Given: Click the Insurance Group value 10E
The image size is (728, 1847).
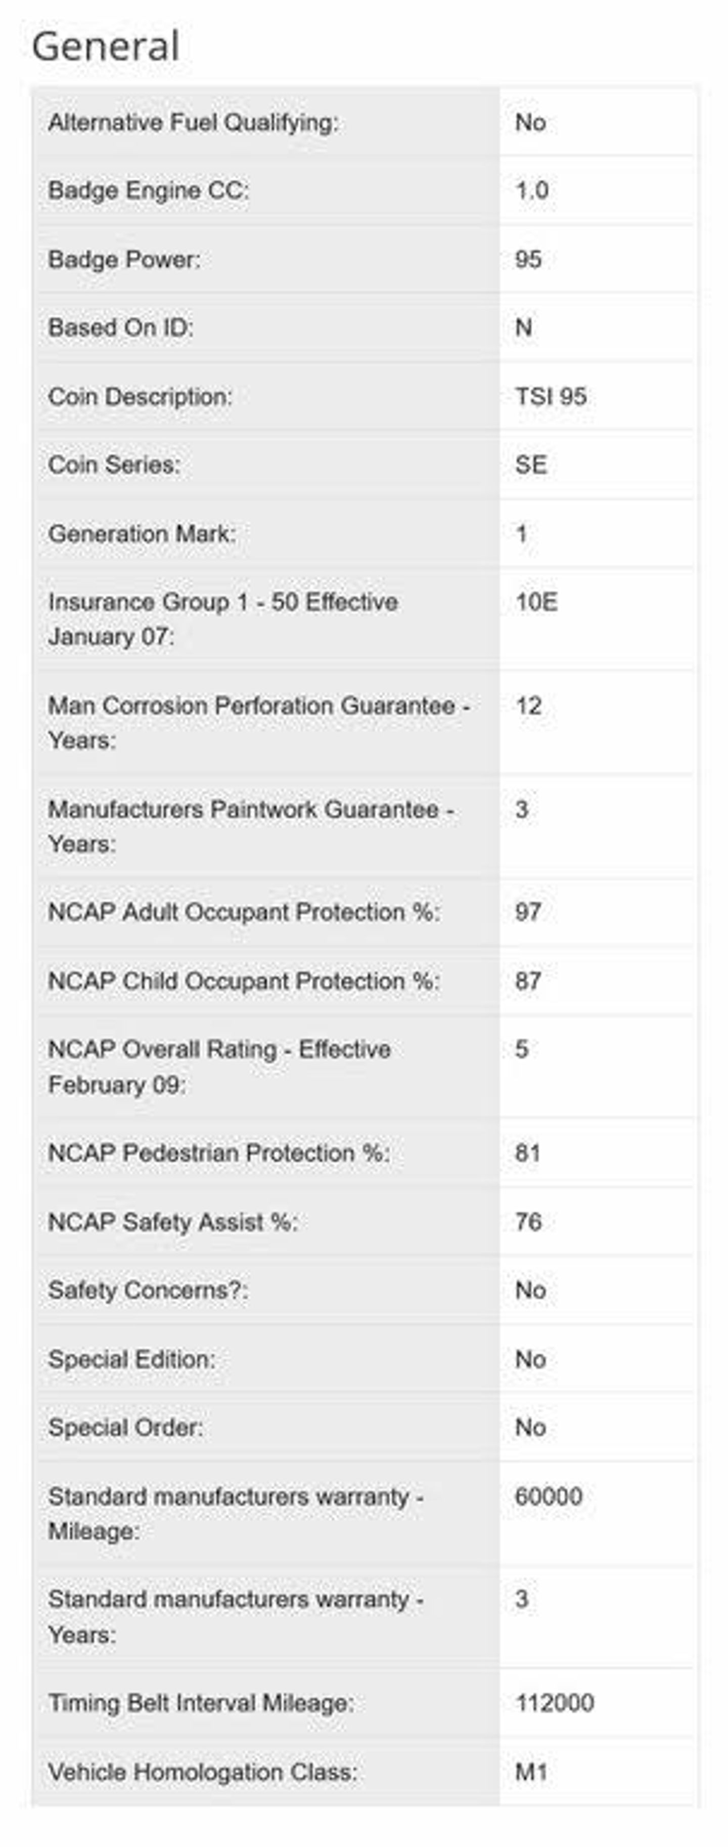Looking at the screenshot, I should click(x=536, y=602).
